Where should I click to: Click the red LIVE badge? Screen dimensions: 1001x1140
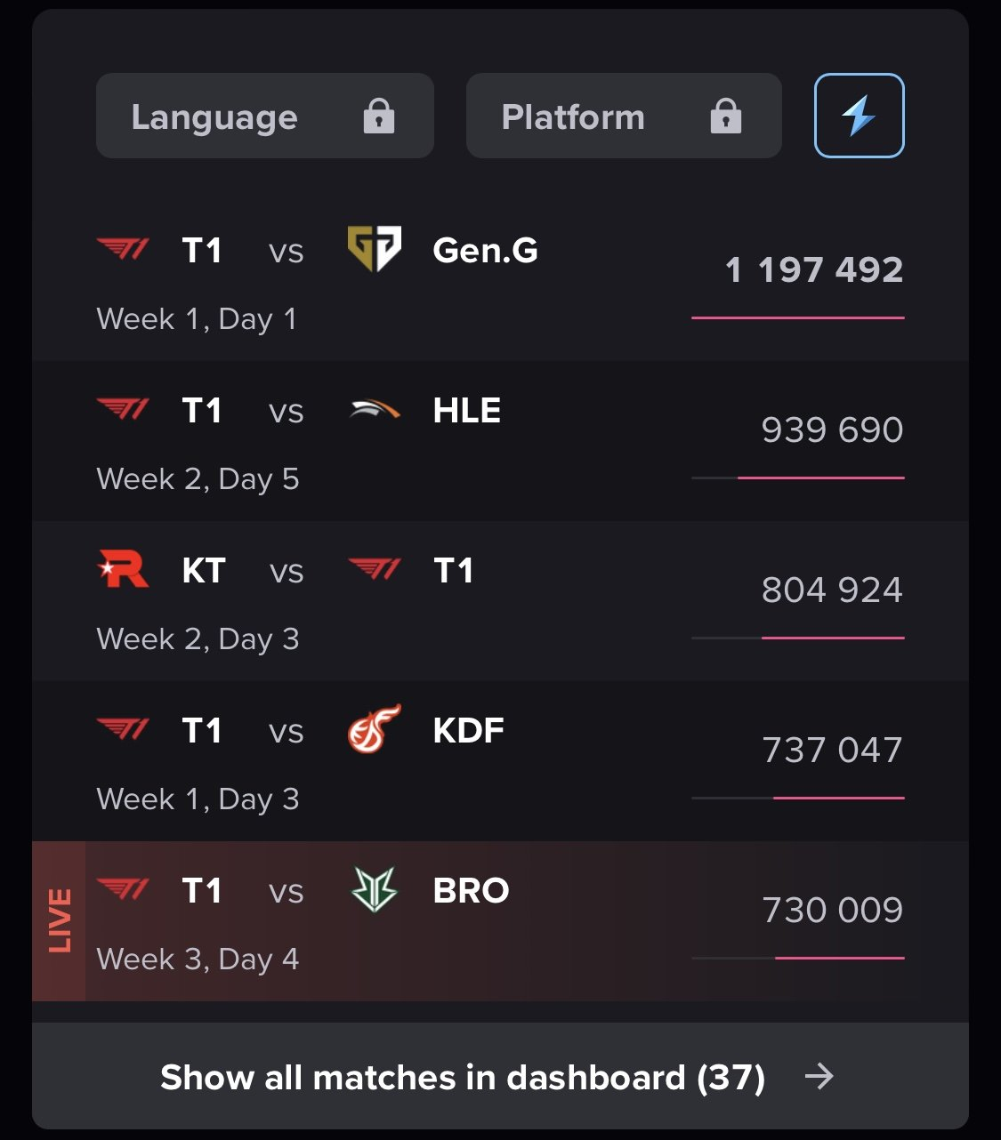[59, 920]
